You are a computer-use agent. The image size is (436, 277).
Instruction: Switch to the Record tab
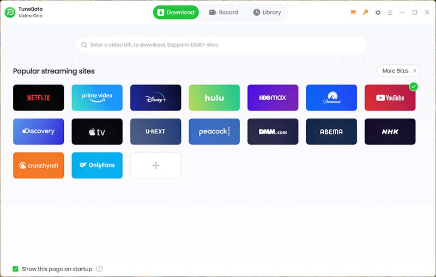(x=224, y=12)
